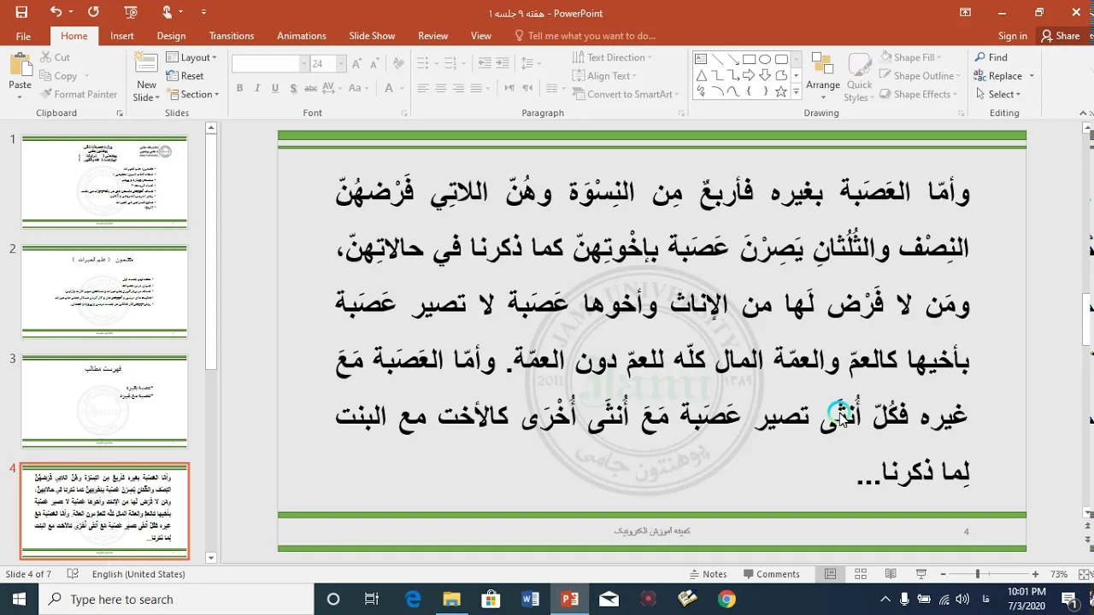Switch to Reading View in the status bar
Screen dimensions: 1094x615
(891, 574)
